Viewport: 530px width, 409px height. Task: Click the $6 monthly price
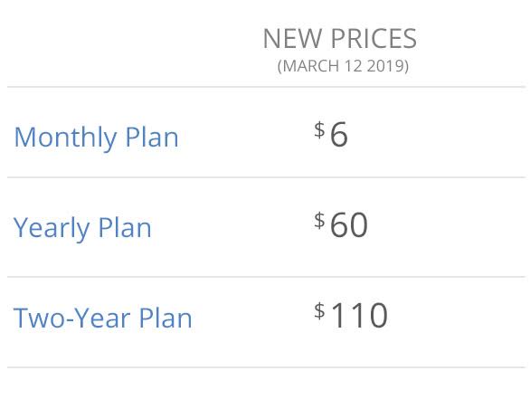[x=331, y=134]
